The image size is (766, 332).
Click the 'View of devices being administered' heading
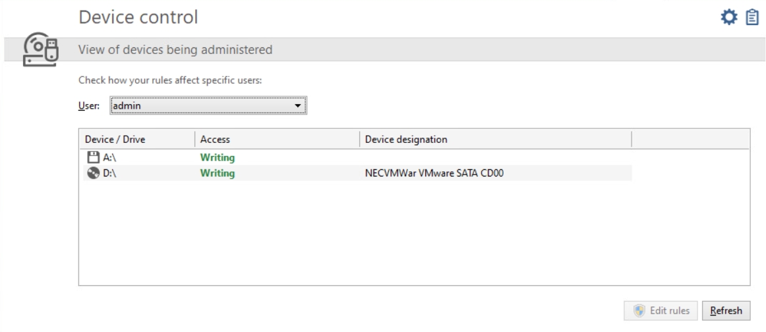point(175,49)
